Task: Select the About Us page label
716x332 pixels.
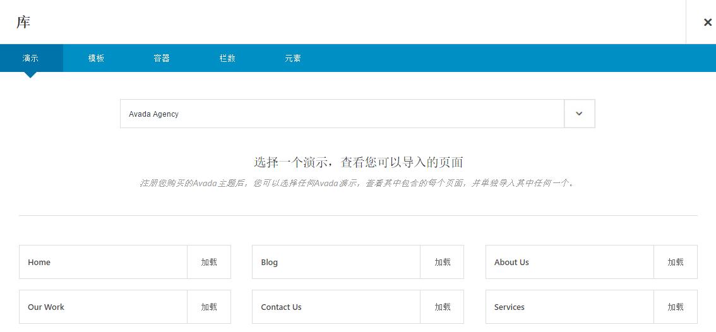Action: [x=511, y=262]
